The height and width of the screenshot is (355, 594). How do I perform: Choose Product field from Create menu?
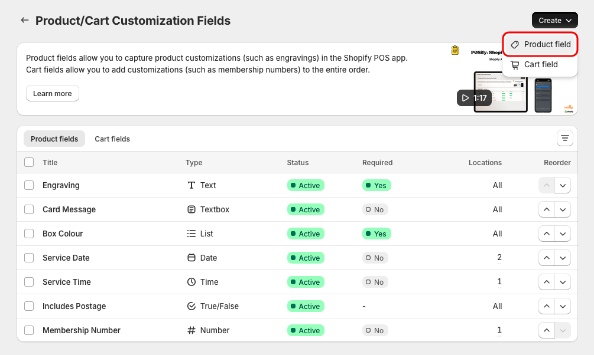(x=540, y=44)
